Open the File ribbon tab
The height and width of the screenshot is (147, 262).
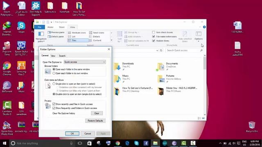tap(39, 27)
